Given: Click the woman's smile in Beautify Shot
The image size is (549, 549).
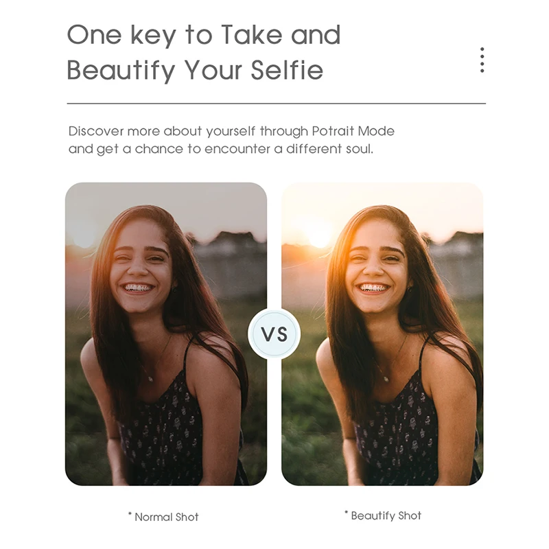Looking at the screenshot, I should [x=373, y=288].
